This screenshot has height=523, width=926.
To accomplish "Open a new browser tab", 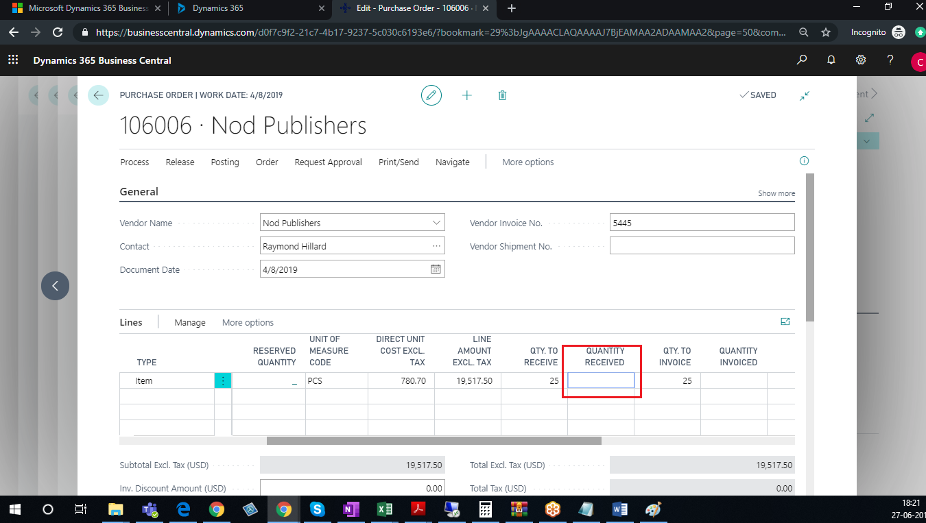I will (x=511, y=9).
